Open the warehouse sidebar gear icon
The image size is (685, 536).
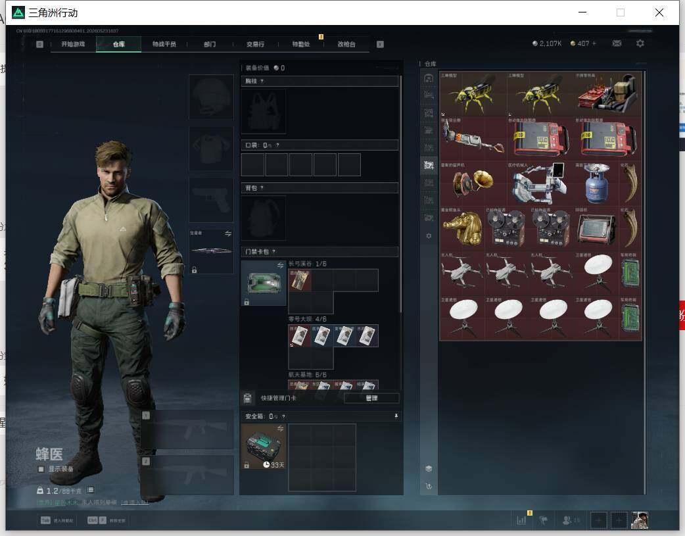(x=429, y=235)
